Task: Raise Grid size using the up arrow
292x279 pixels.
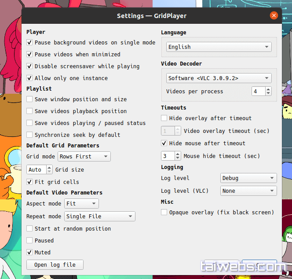Action: tap(49, 167)
